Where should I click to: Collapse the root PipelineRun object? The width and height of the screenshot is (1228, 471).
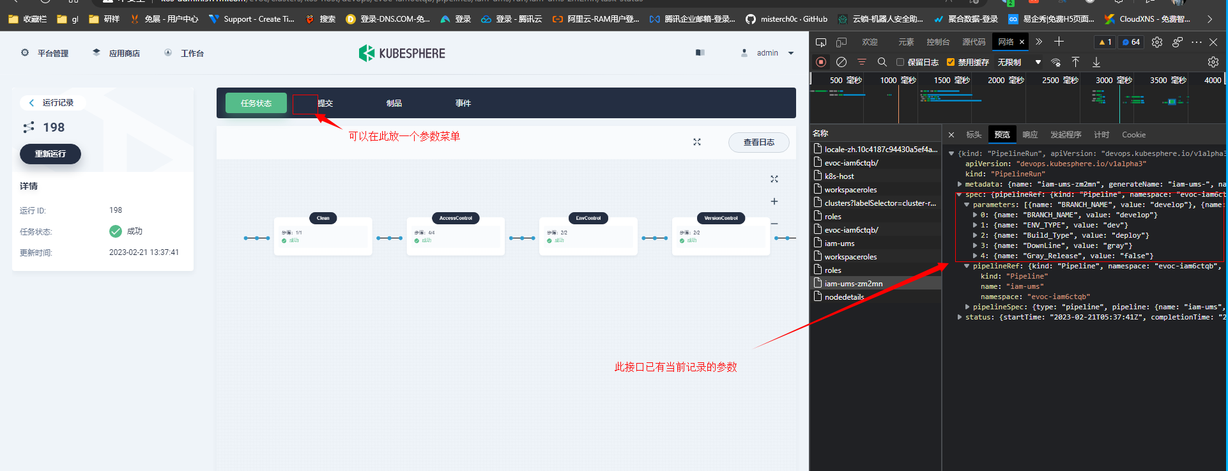click(951, 153)
